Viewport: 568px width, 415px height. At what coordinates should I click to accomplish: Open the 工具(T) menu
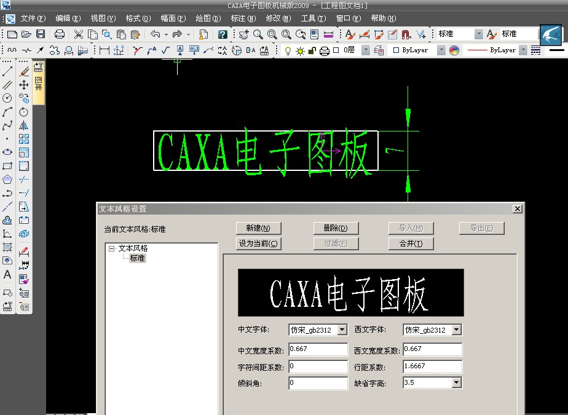314,18
